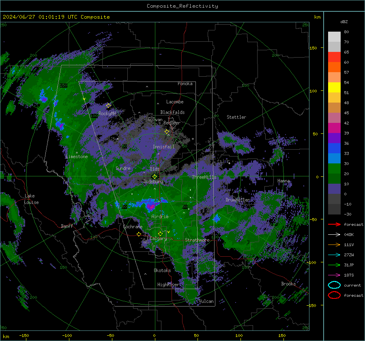Click the orange 111V arrow legend icon
The image size is (365, 341).
point(334,244)
